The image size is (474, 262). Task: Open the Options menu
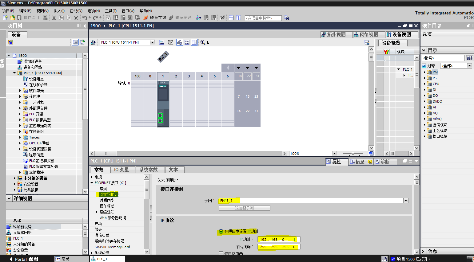pos(94,11)
